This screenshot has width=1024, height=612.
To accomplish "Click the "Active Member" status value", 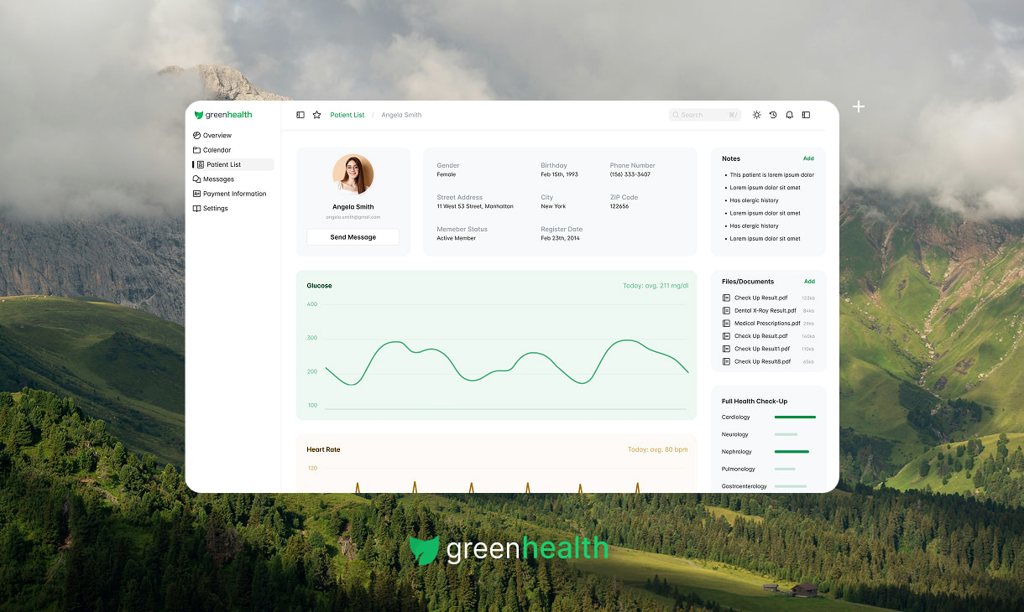I will 456,238.
